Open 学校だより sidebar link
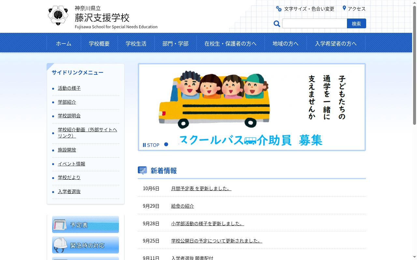 (69, 177)
